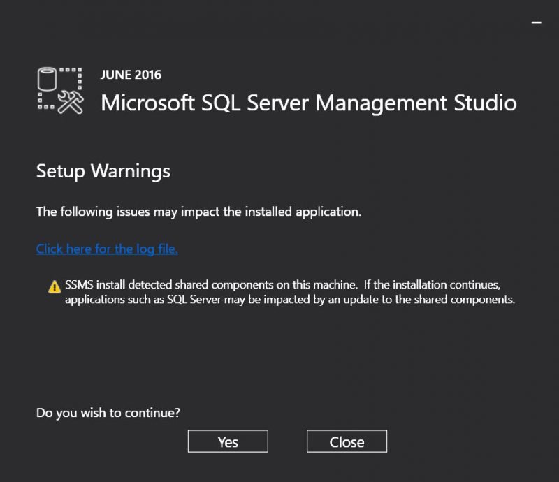The height and width of the screenshot is (482, 559).
Task: Dismiss the warning dialog with Close
Action: (347, 441)
